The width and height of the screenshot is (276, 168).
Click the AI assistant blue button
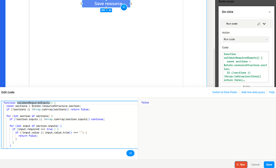130,153
